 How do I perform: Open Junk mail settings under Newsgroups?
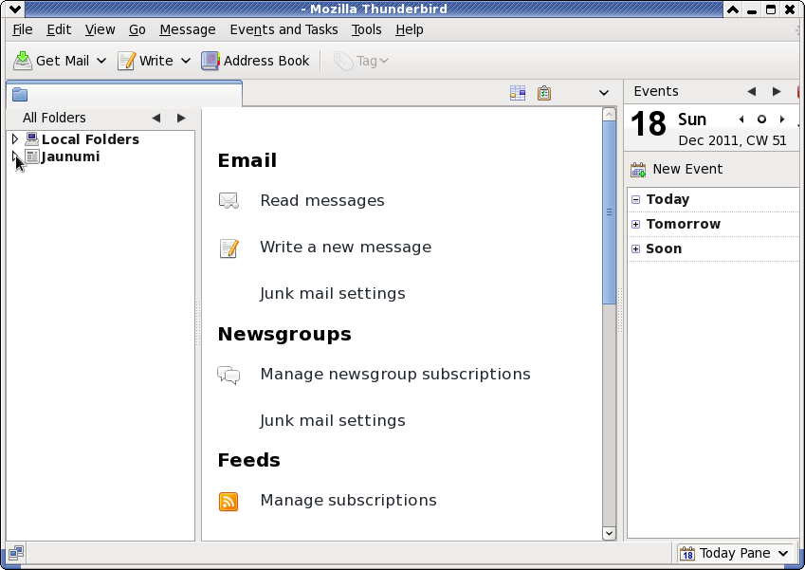tap(333, 420)
